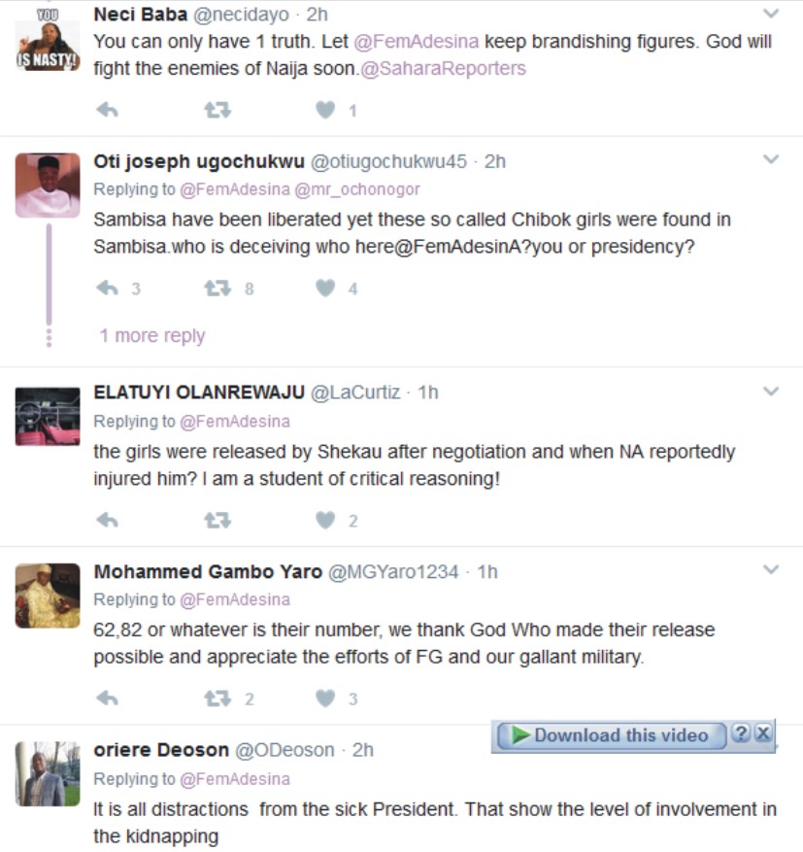Open options chevron on Neci Baba's tweet

point(771,14)
